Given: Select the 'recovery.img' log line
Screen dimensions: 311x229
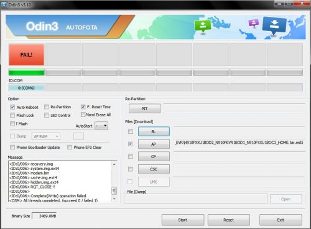Looking at the screenshot, I should coord(31,164).
